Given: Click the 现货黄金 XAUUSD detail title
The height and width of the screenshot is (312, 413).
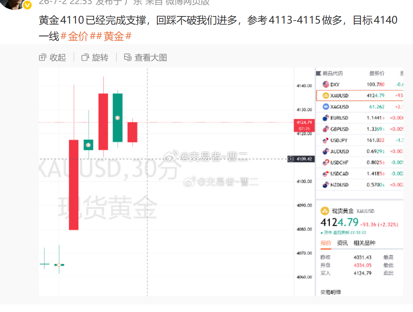Looking at the screenshot, I should pyautogui.click(x=353, y=211).
